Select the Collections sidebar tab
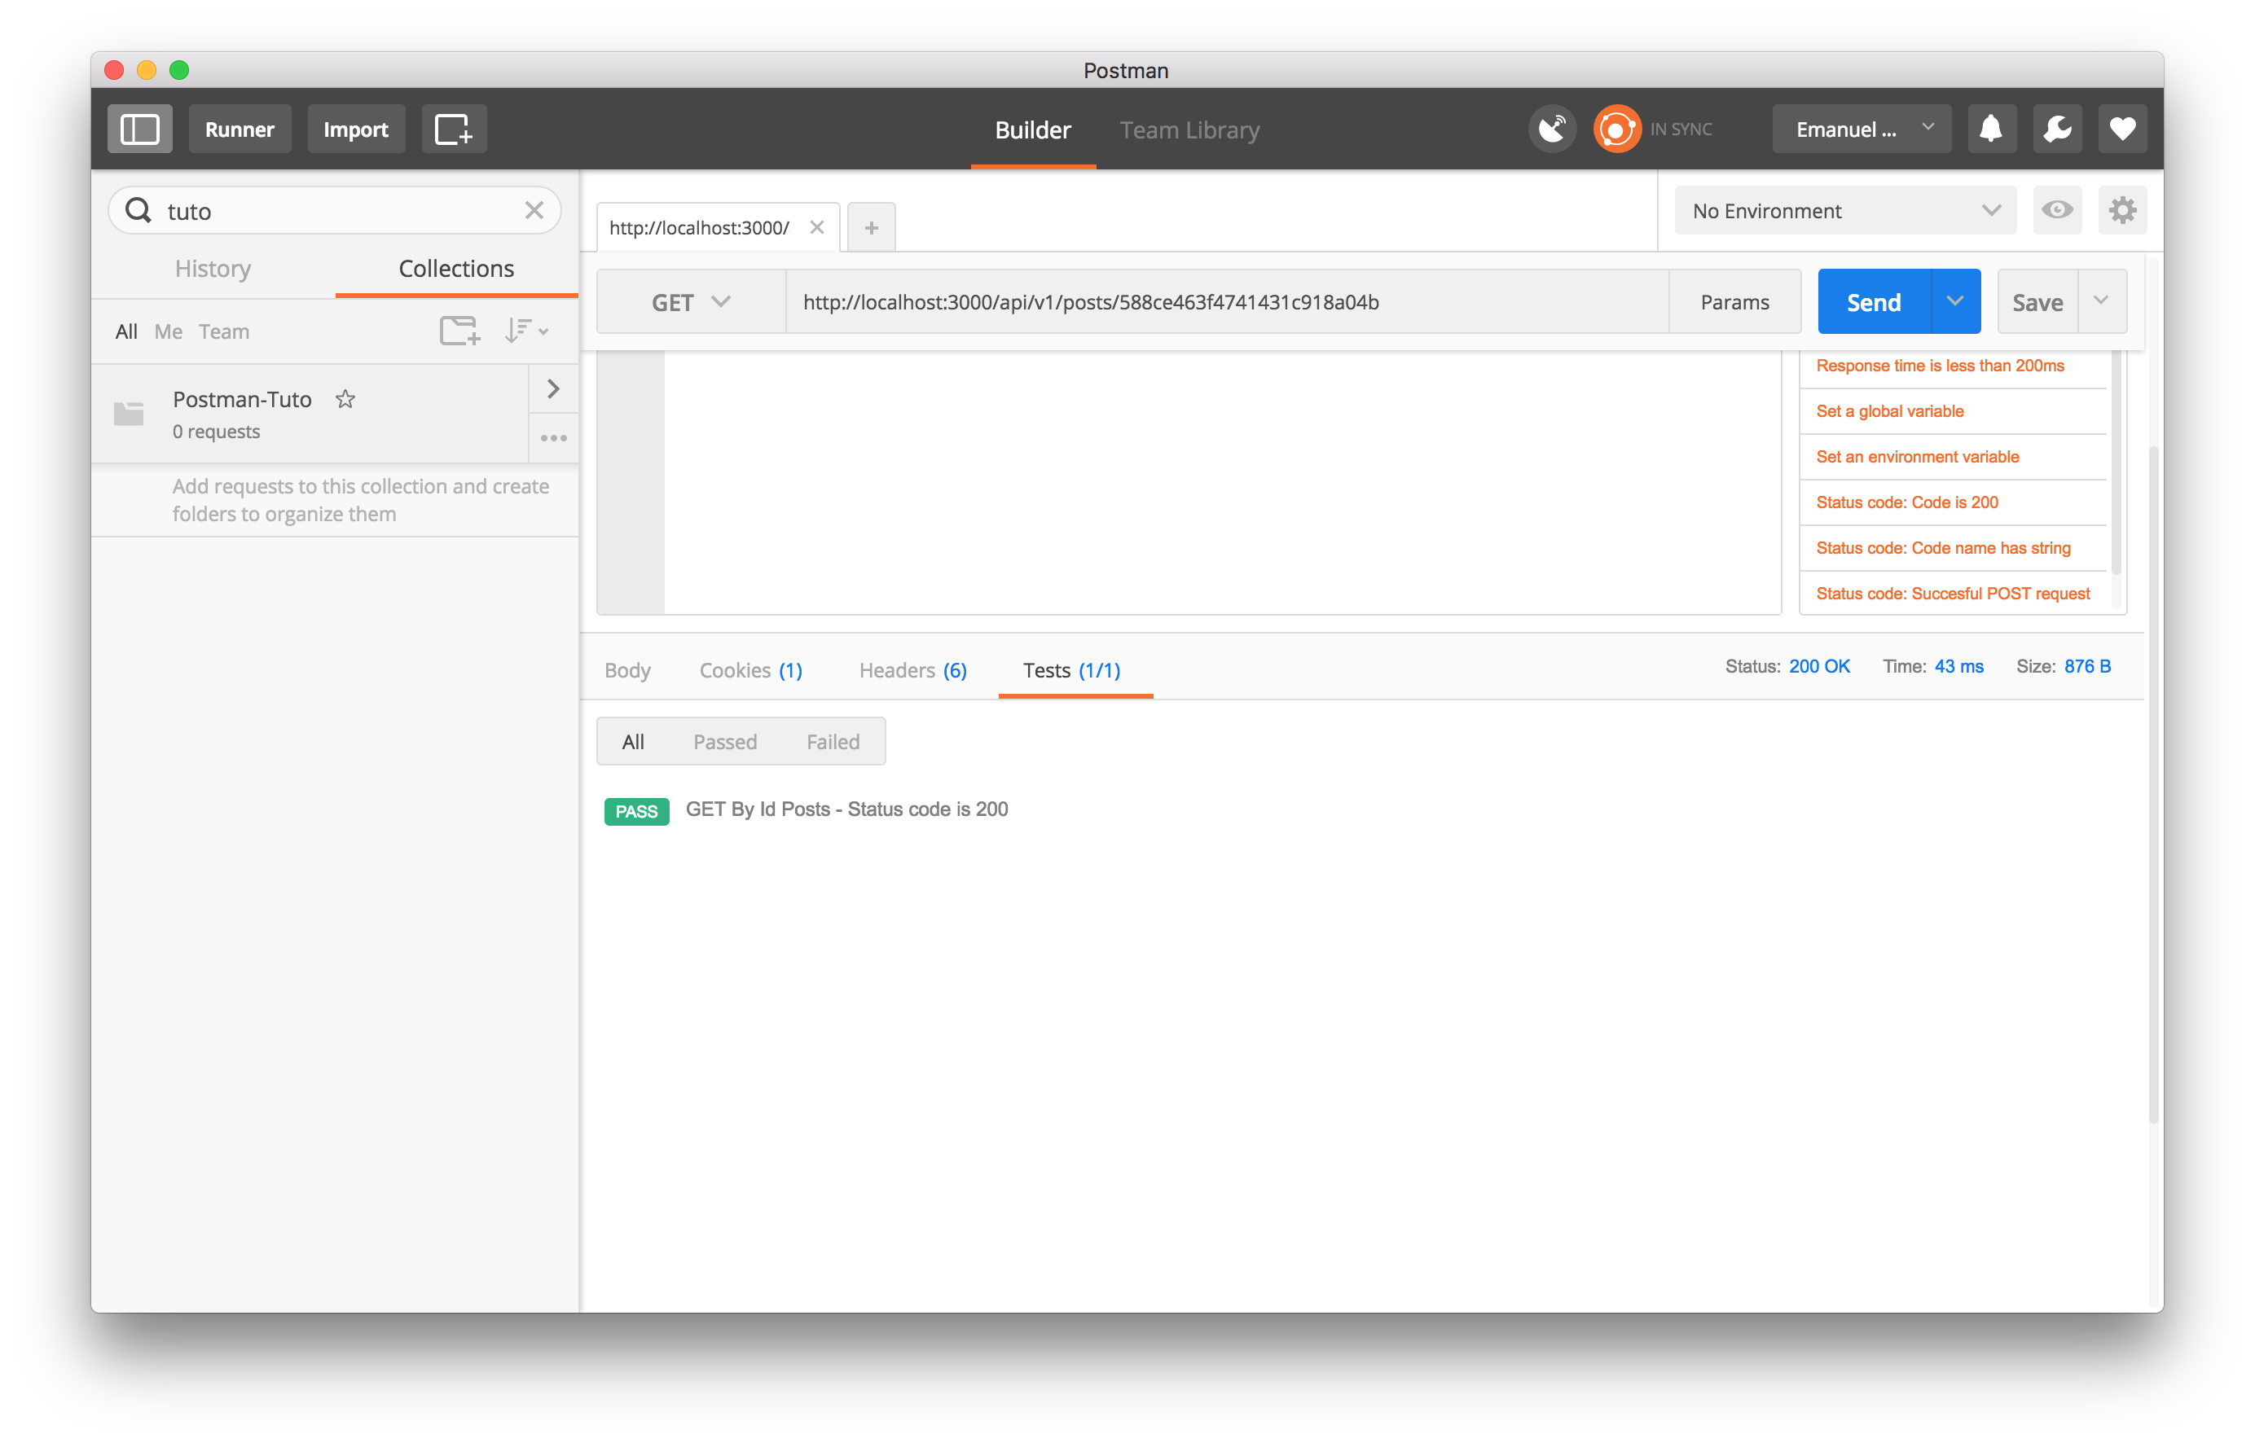Screen dimensions: 2255x1443 click(456, 268)
